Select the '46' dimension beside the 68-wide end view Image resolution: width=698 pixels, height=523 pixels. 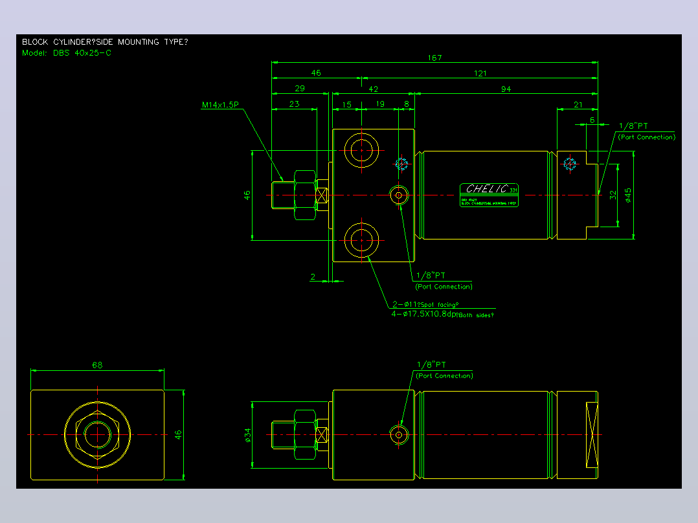click(178, 435)
